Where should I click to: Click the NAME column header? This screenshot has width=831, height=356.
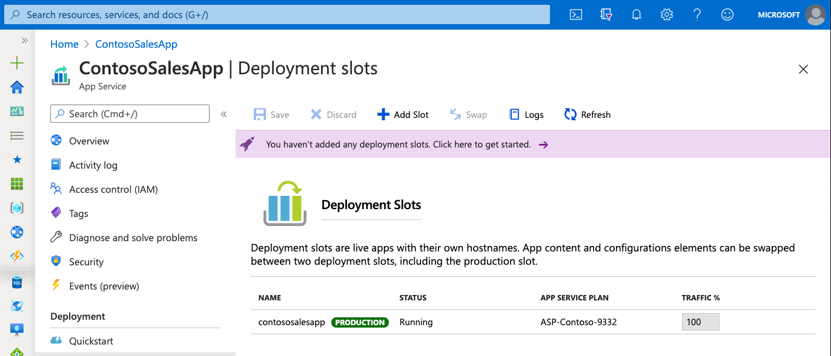click(270, 298)
